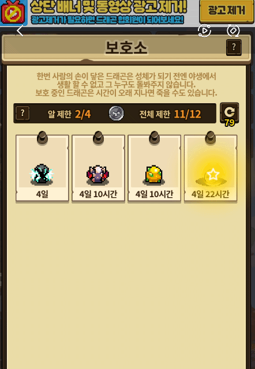
Task: Select the dark dragon card labeled 4일
Action: point(42,168)
